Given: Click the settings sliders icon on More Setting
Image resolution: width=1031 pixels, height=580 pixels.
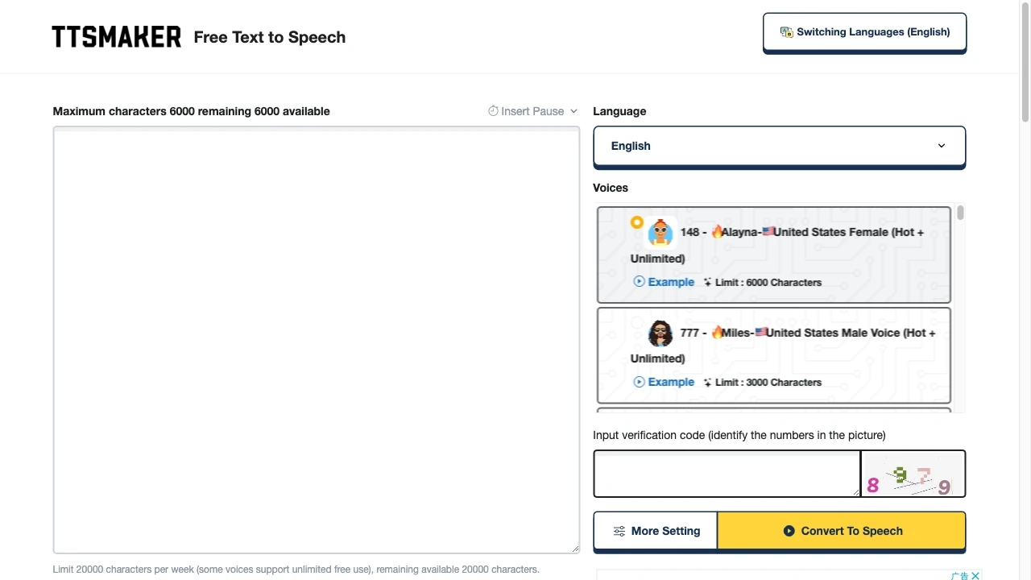Looking at the screenshot, I should point(619,531).
